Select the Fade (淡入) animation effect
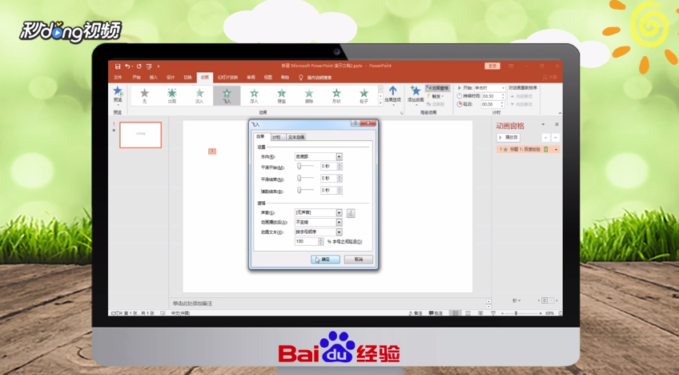679x375 pixels. tap(199, 95)
